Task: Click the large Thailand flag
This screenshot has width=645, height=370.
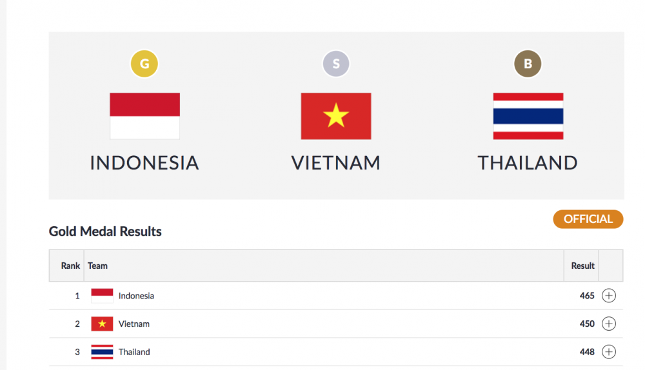Action: (x=528, y=116)
